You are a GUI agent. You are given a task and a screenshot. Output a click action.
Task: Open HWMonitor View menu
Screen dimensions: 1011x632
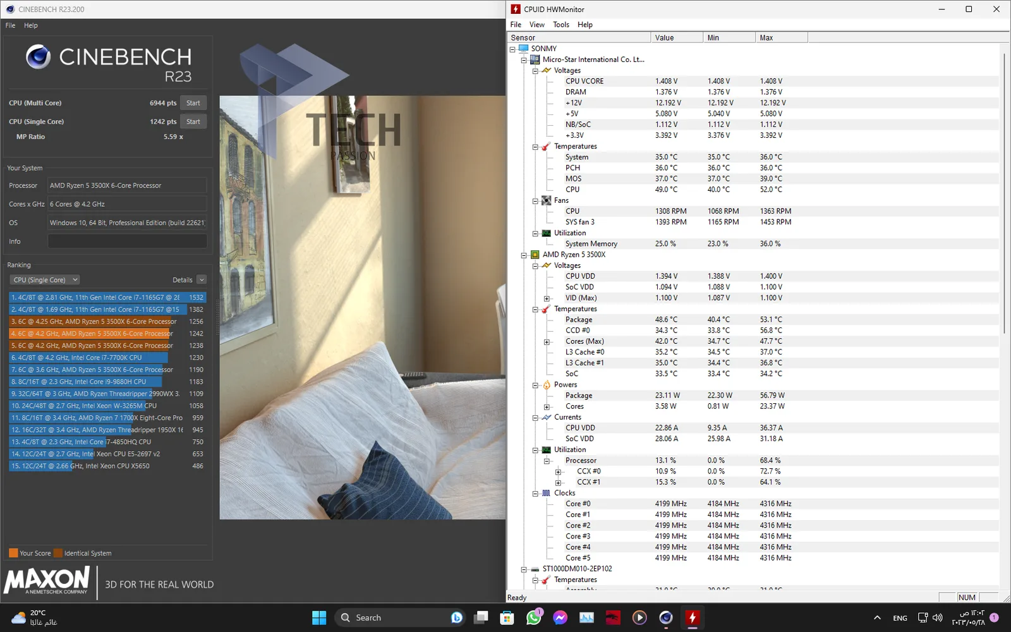click(537, 25)
